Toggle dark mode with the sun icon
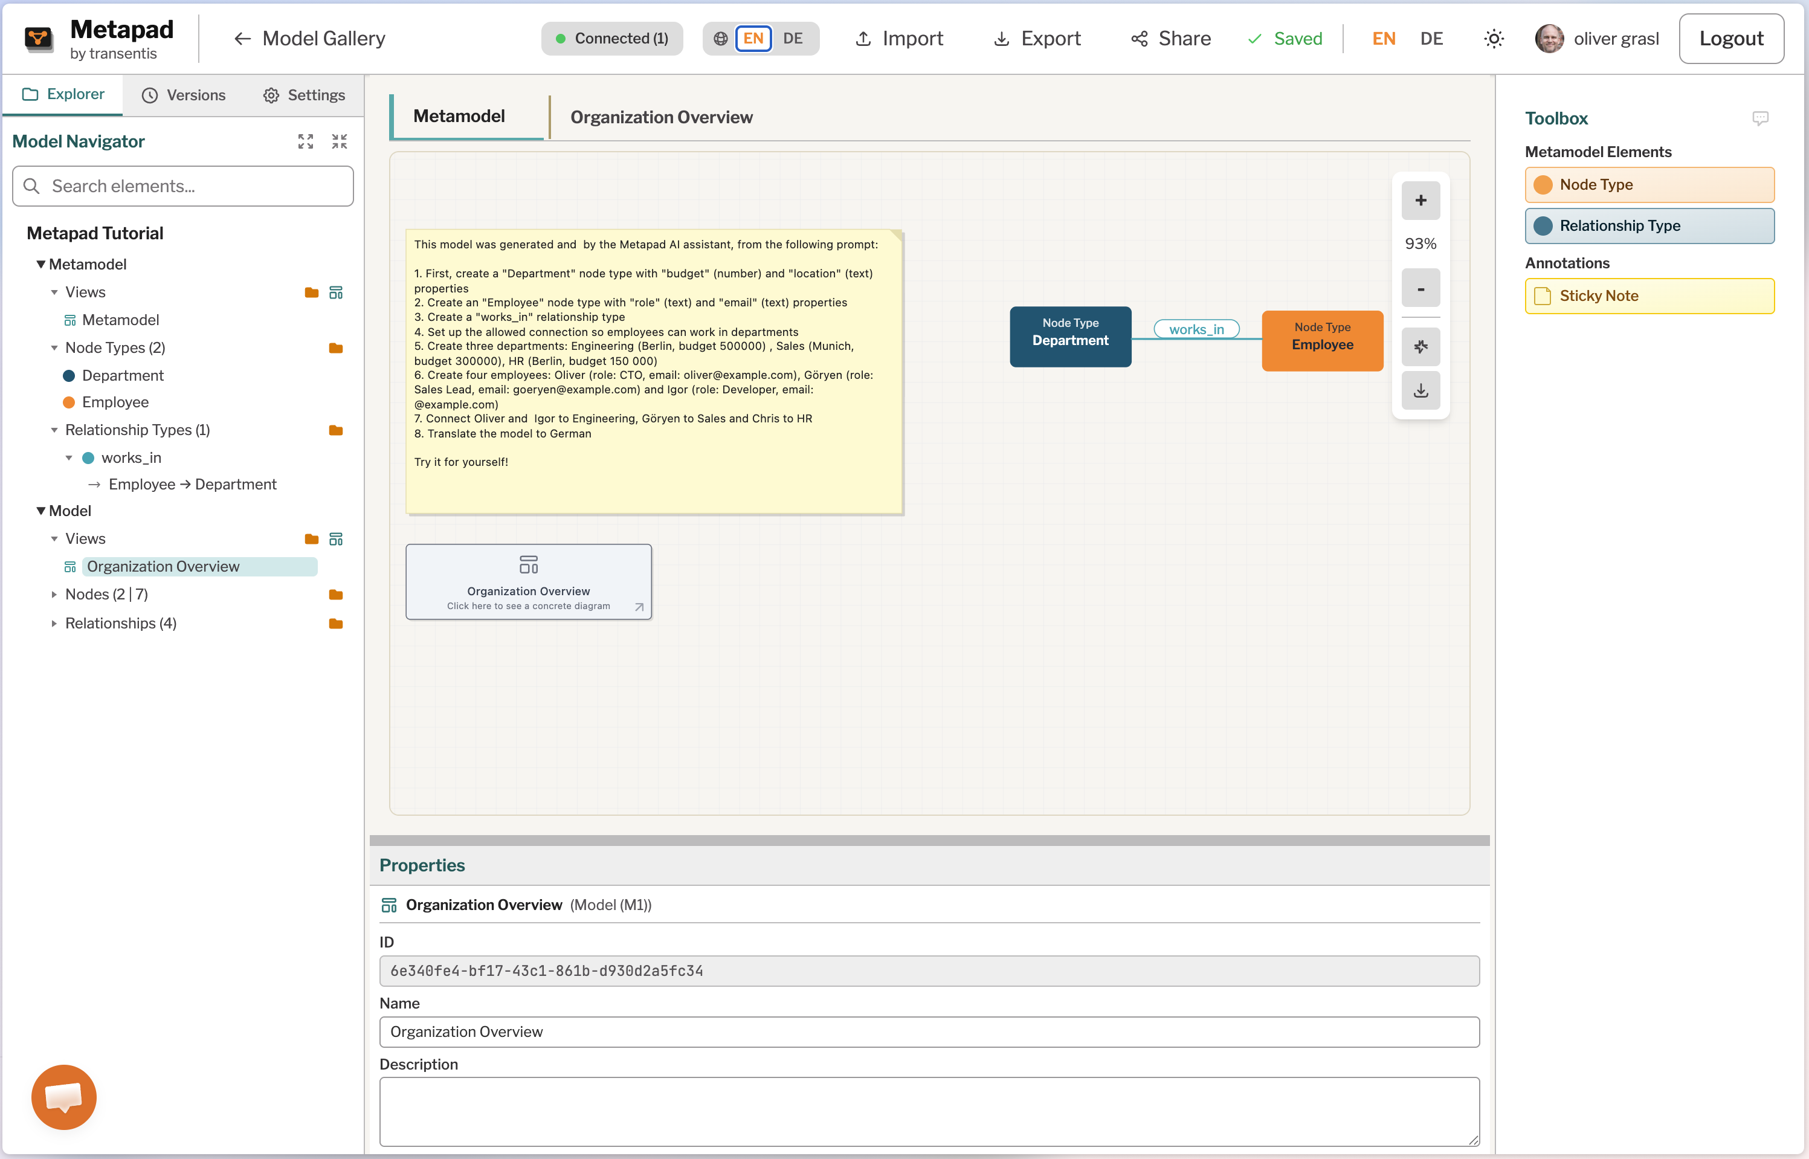1809x1159 pixels. pyautogui.click(x=1494, y=39)
